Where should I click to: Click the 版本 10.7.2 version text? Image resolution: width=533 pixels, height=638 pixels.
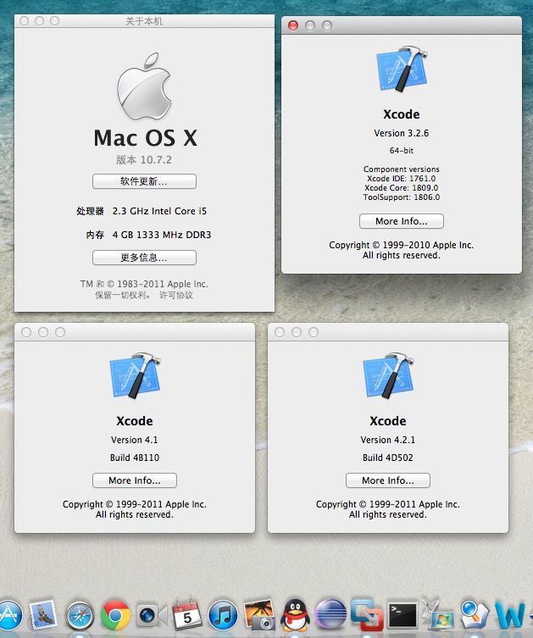click(x=144, y=160)
